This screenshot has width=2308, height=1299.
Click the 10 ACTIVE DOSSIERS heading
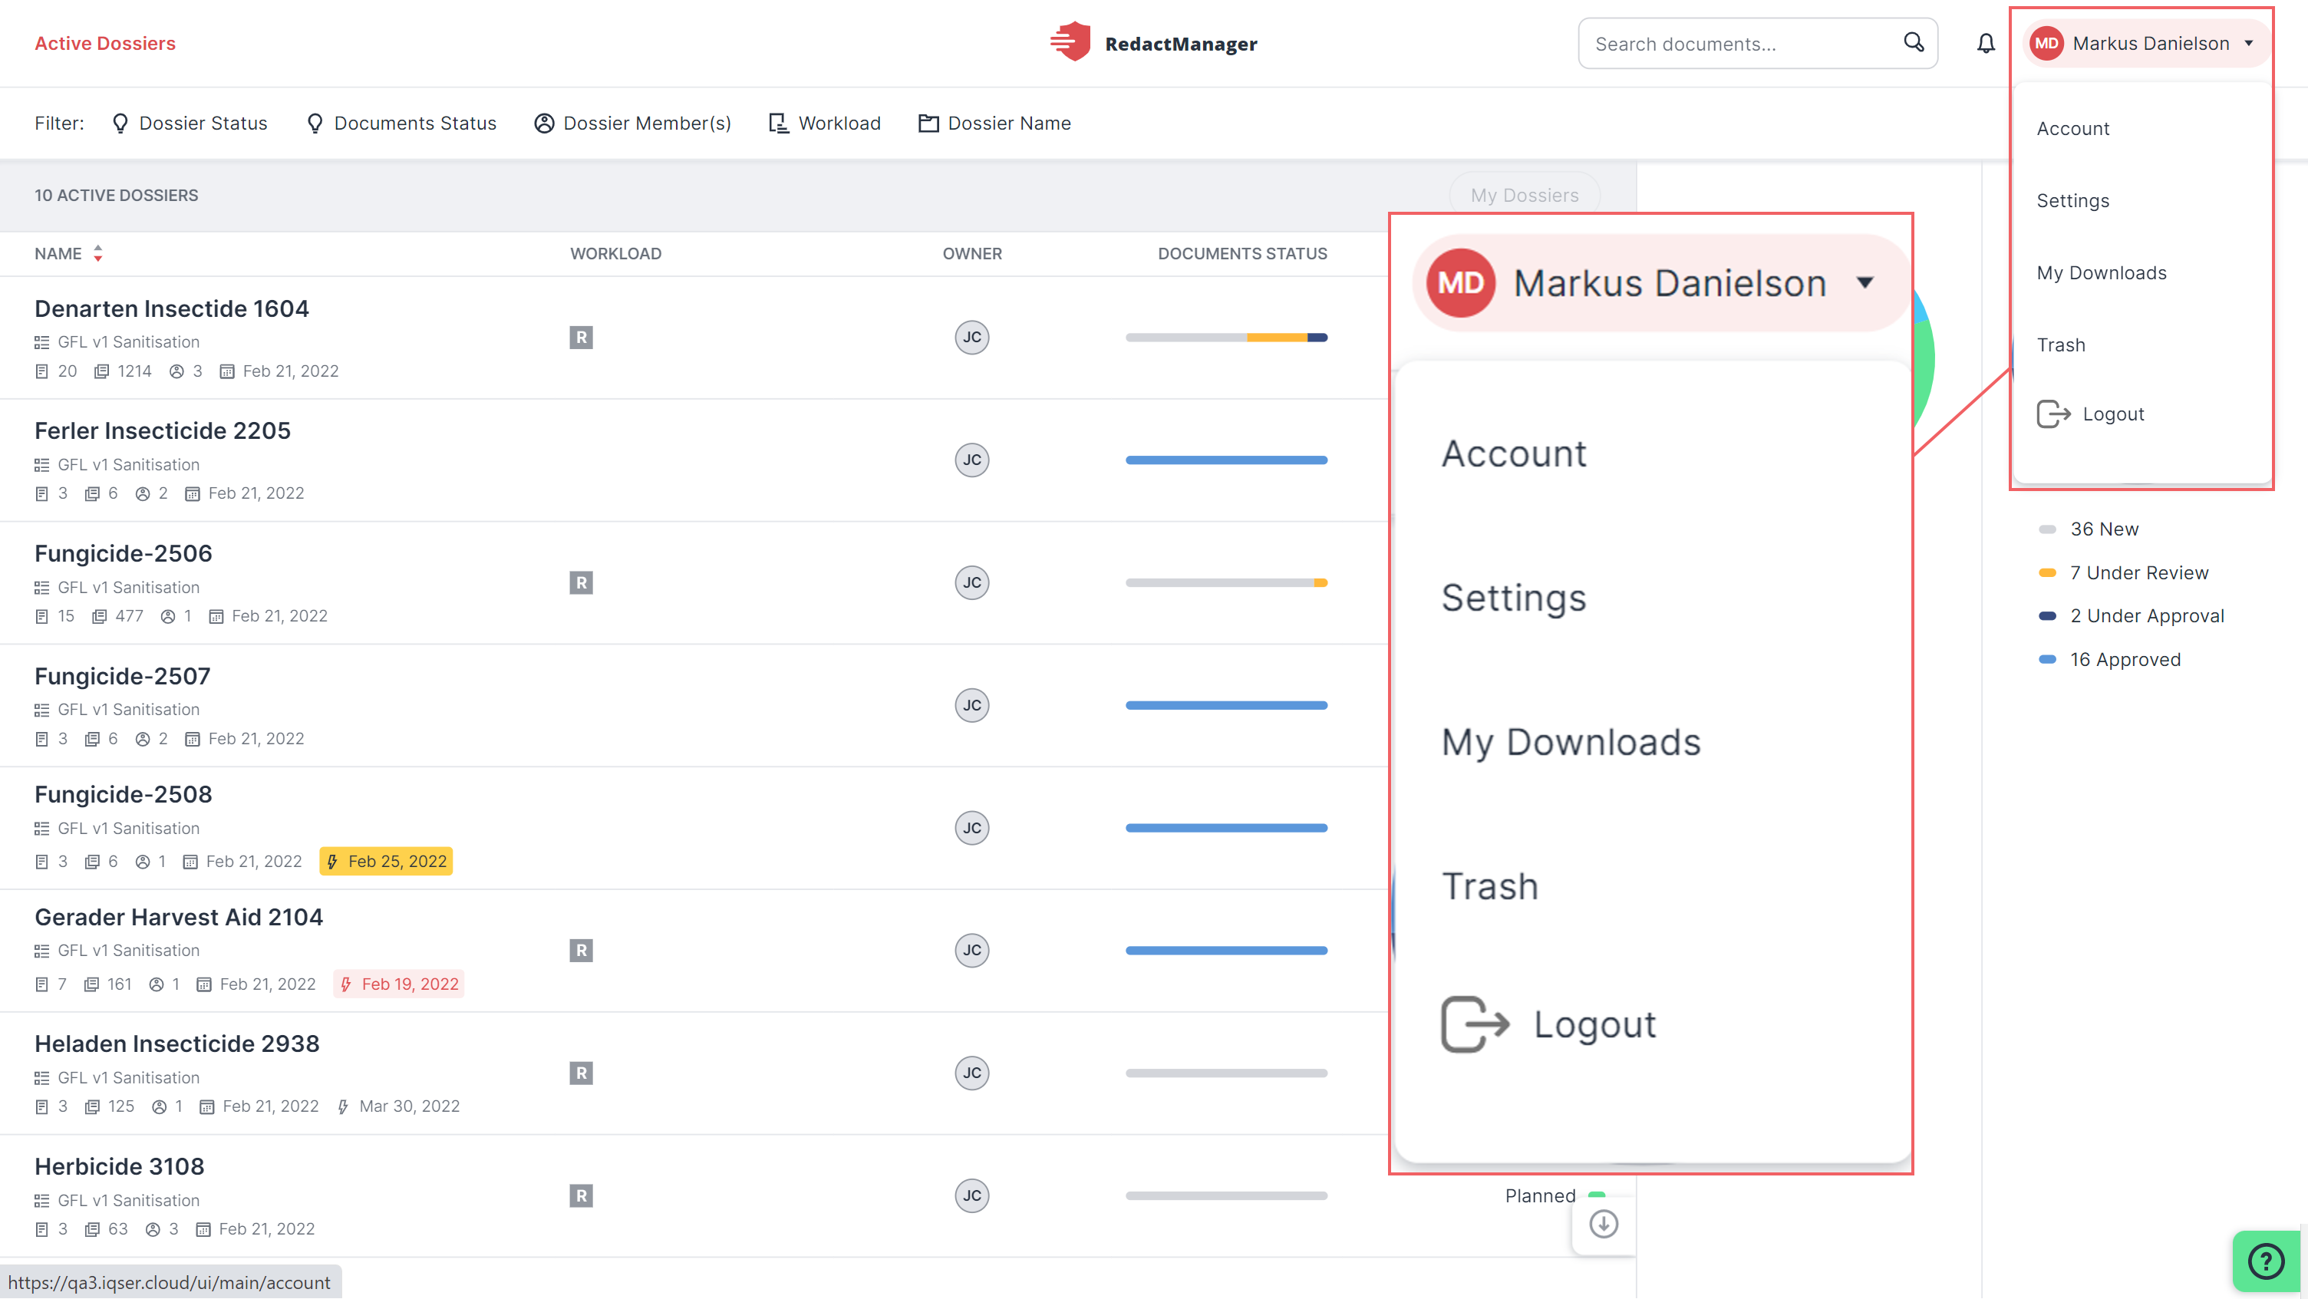[117, 196]
